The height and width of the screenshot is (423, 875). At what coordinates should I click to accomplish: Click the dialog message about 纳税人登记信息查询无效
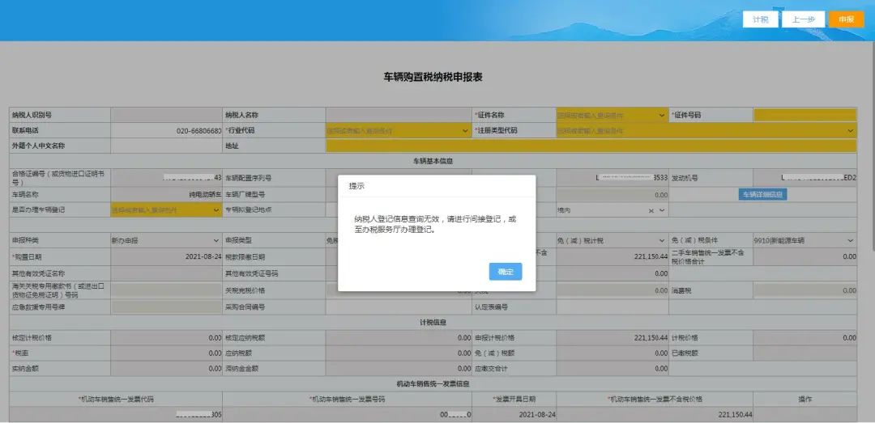coord(435,225)
